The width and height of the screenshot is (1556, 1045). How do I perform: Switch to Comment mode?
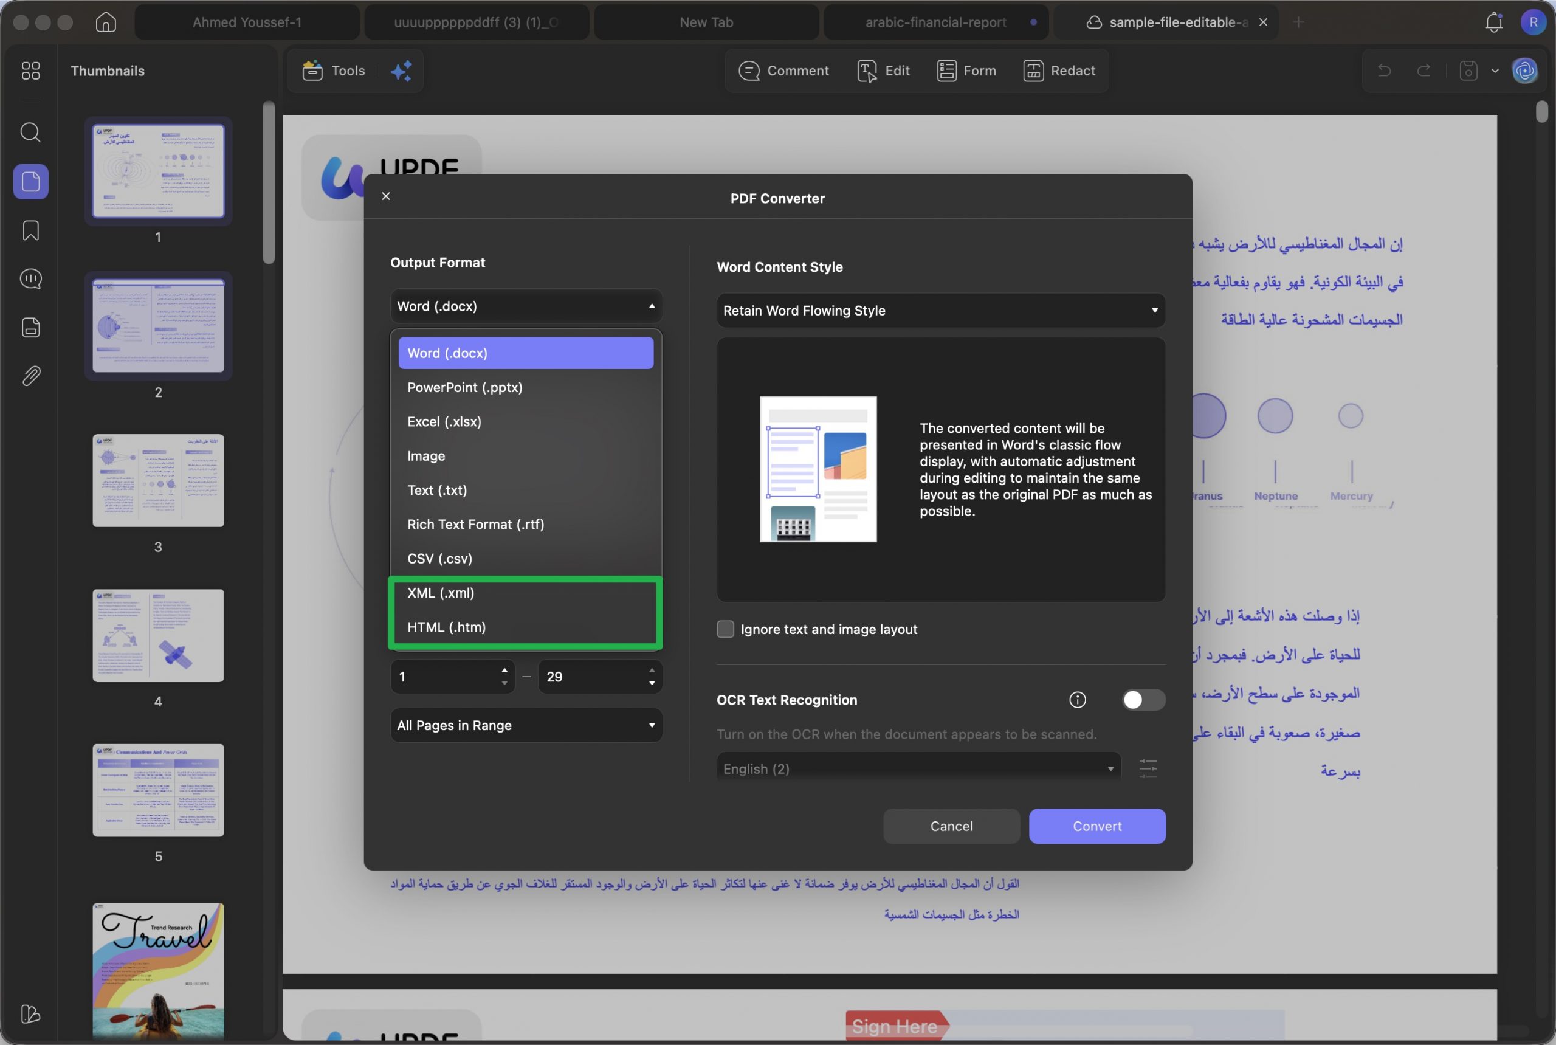[x=783, y=71]
